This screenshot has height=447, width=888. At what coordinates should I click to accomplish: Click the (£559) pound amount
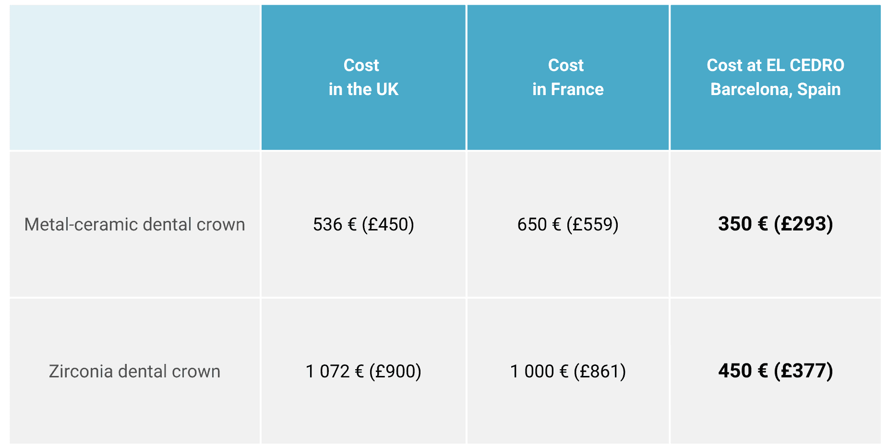point(592,224)
